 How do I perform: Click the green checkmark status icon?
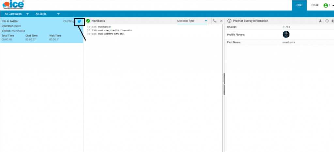pos(88,21)
